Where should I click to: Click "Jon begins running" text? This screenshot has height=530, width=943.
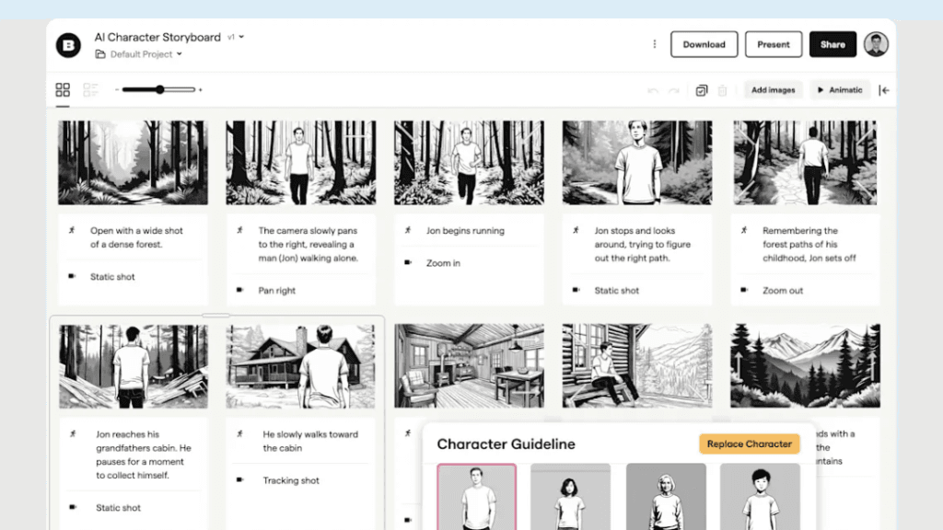tap(465, 231)
